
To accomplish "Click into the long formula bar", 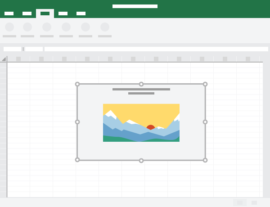I will tap(156, 49).
